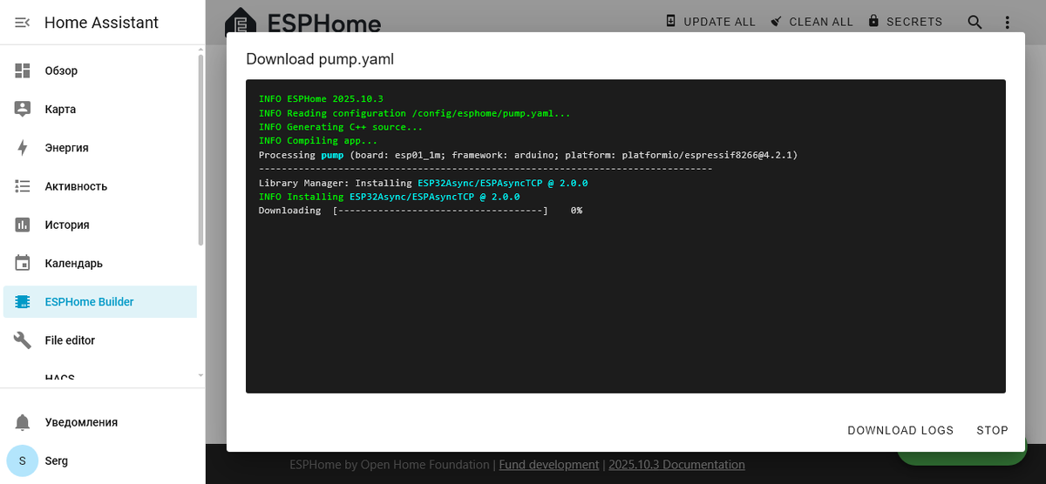Viewport: 1046px width, 484px height.
Task: Open Fund development link
Action: click(549, 465)
